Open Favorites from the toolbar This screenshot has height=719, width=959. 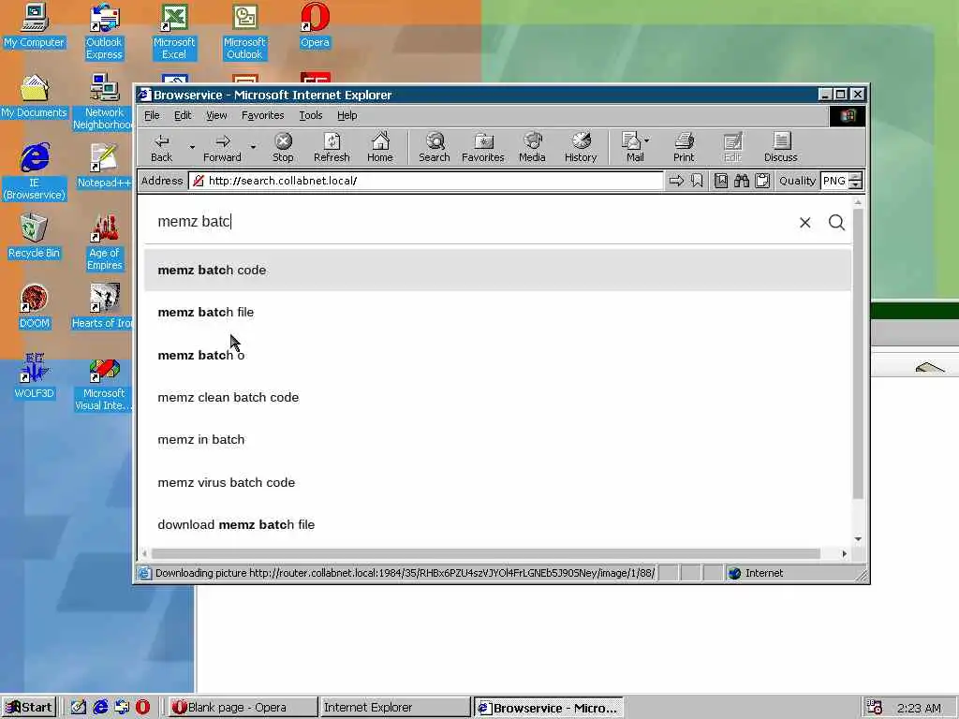tap(482, 147)
